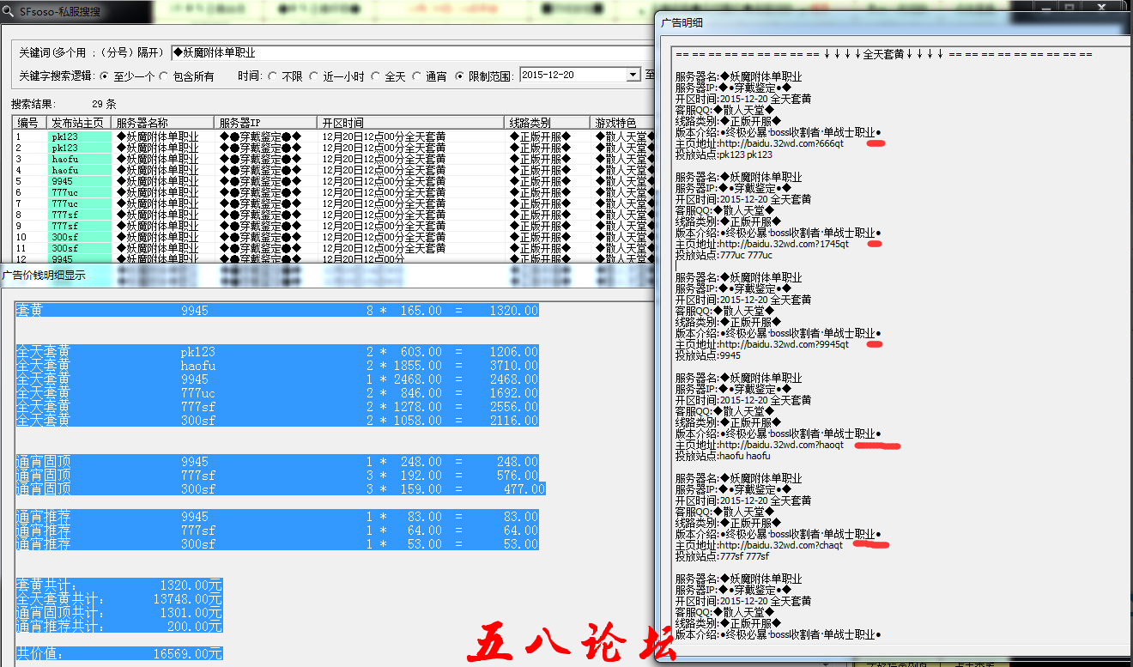Click the SFsoso magnifier app icon
The width and height of the screenshot is (1133, 667).
(x=9, y=12)
